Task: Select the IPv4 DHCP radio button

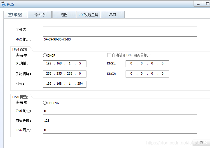Action: (45, 55)
